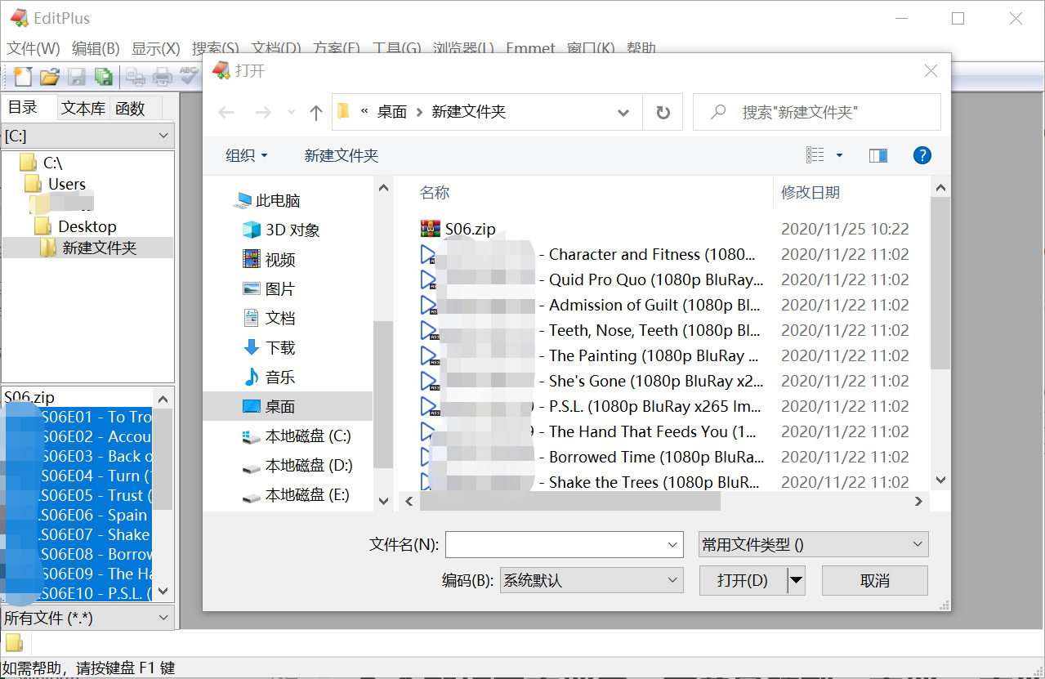This screenshot has height=679, width=1045.
Task: Toggle the preview pane icon
Action: [878, 155]
